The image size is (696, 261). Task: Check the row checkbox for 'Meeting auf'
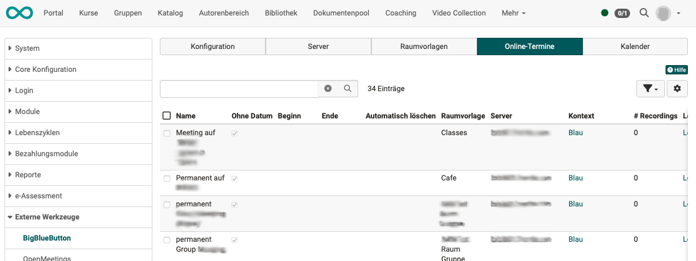coord(167,133)
